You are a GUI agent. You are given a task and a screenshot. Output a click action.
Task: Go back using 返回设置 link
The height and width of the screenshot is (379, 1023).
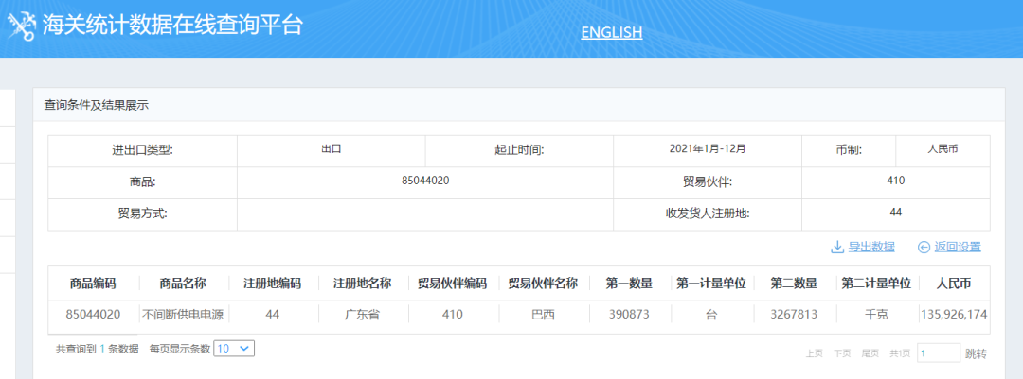click(957, 248)
